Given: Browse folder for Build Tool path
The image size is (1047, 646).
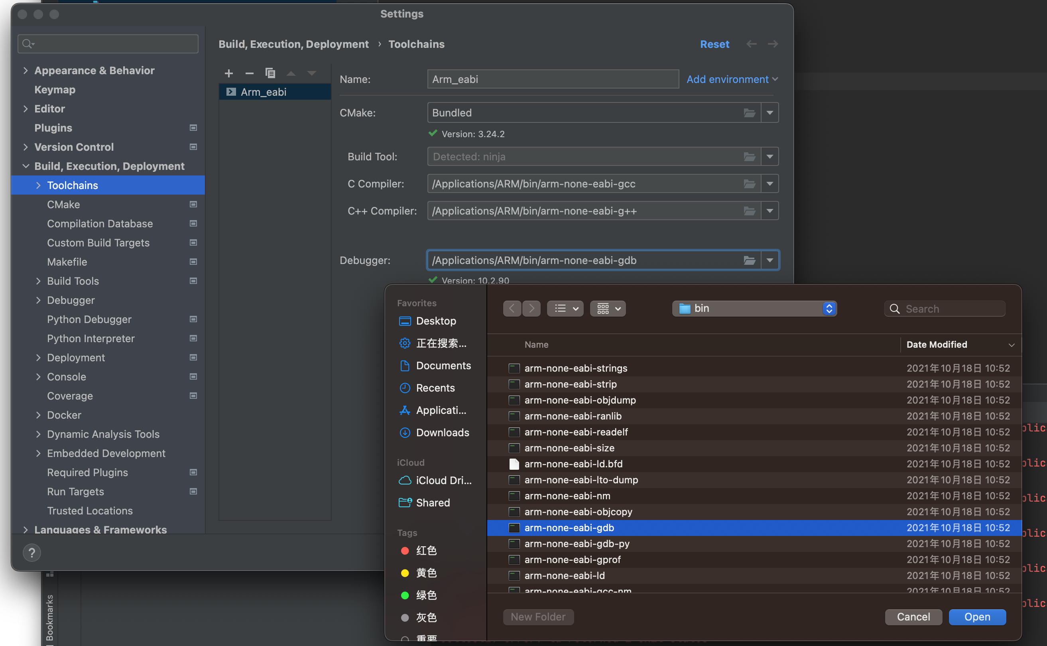Looking at the screenshot, I should [x=749, y=157].
